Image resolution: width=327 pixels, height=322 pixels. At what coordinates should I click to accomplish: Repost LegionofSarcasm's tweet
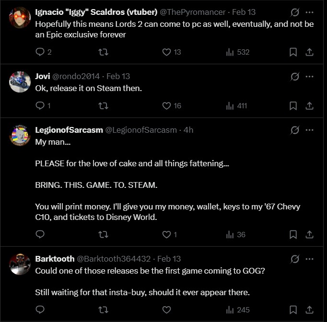[x=103, y=234]
